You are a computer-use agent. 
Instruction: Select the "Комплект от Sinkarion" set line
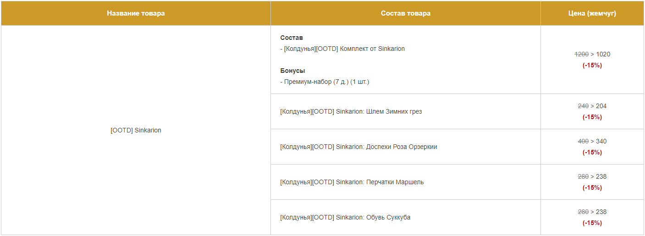342,49
